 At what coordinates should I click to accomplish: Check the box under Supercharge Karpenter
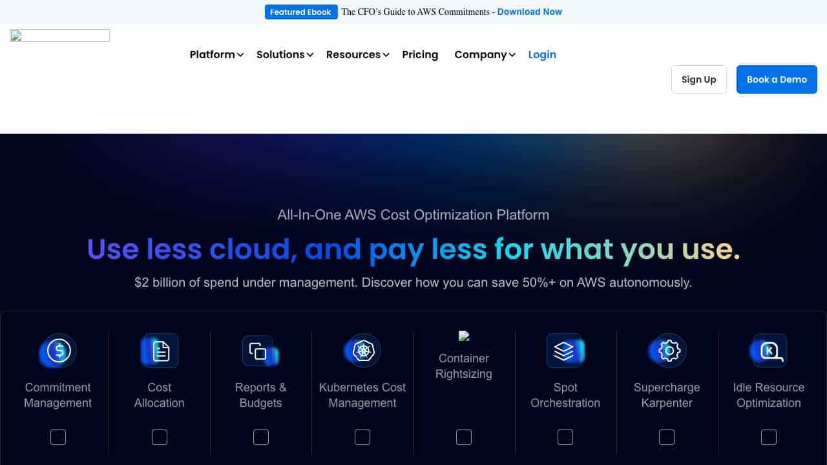[x=667, y=437]
